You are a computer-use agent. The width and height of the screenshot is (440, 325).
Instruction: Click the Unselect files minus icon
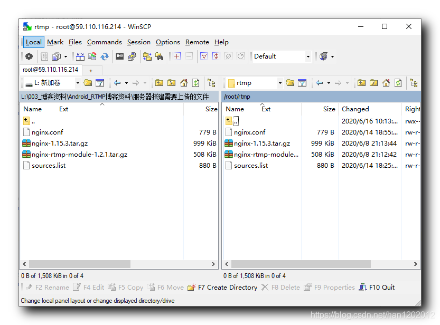pos(189,56)
